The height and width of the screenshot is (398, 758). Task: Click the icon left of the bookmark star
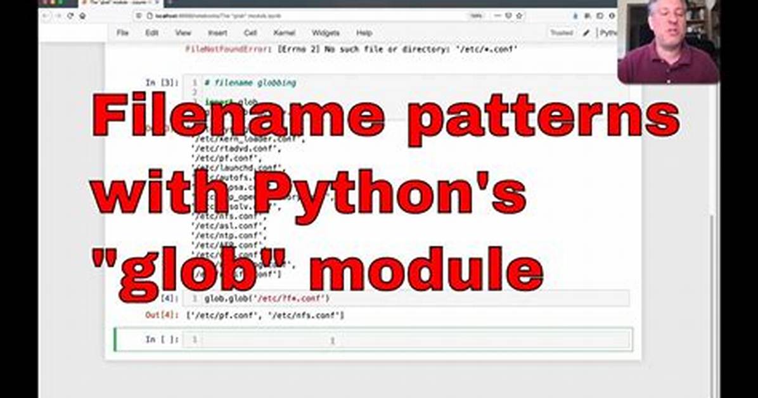point(508,15)
